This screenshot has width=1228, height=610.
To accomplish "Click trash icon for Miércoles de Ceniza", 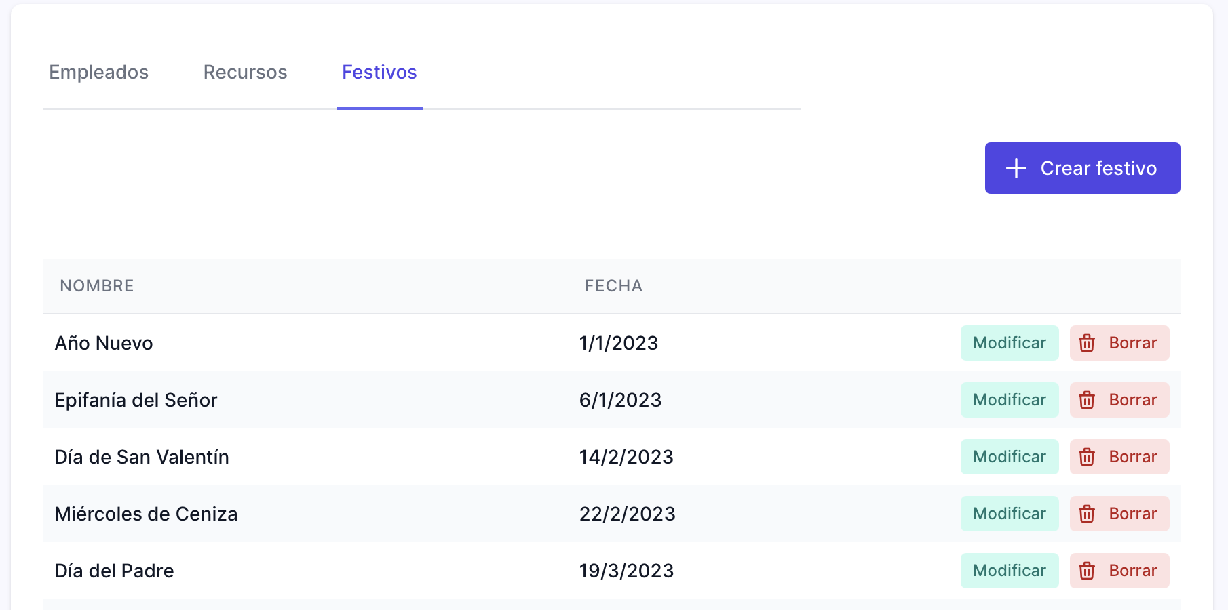I will [1087, 514].
